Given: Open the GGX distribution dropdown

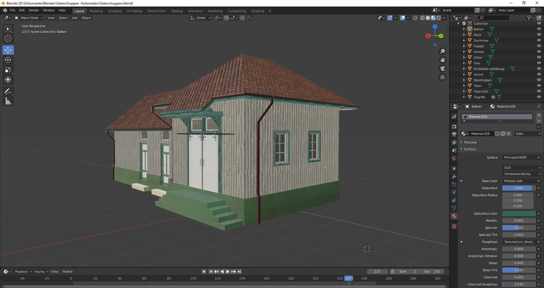Looking at the screenshot, I should 522,168.
